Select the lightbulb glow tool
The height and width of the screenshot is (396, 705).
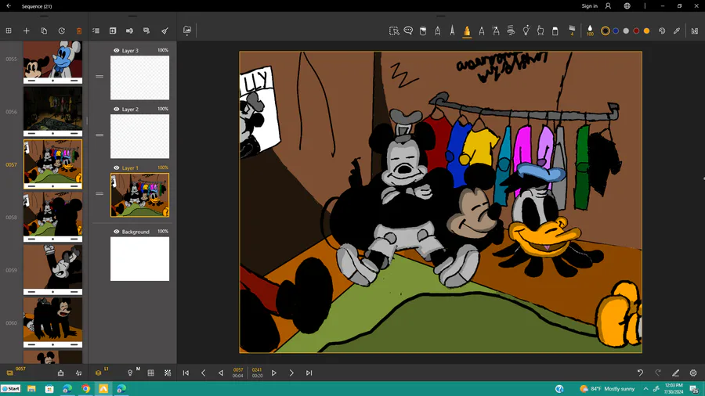[x=526, y=31]
